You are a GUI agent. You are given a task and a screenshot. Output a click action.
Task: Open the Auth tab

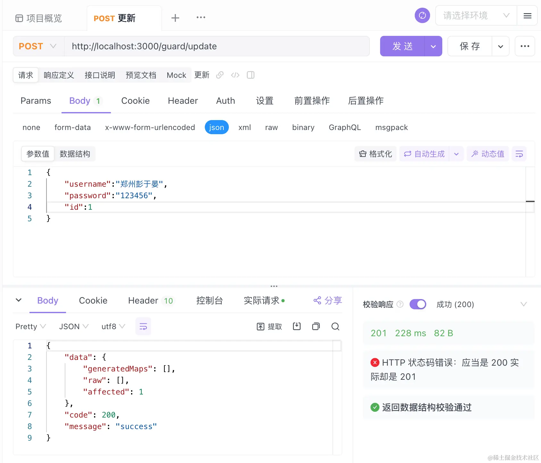point(225,101)
